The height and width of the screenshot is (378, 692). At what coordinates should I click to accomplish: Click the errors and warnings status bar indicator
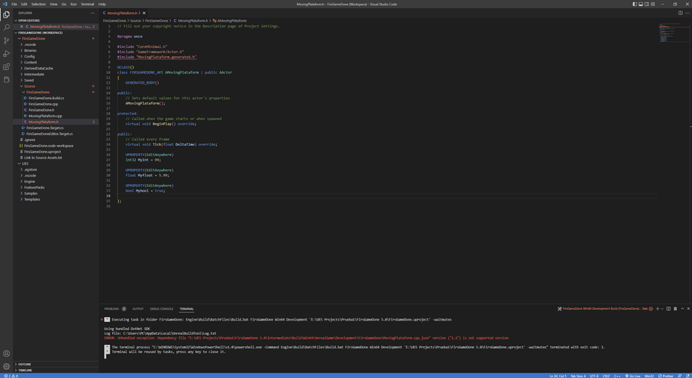pos(11,376)
